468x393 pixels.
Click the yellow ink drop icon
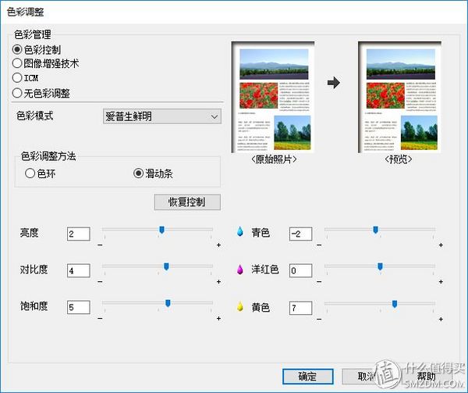click(x=240, y=306)
